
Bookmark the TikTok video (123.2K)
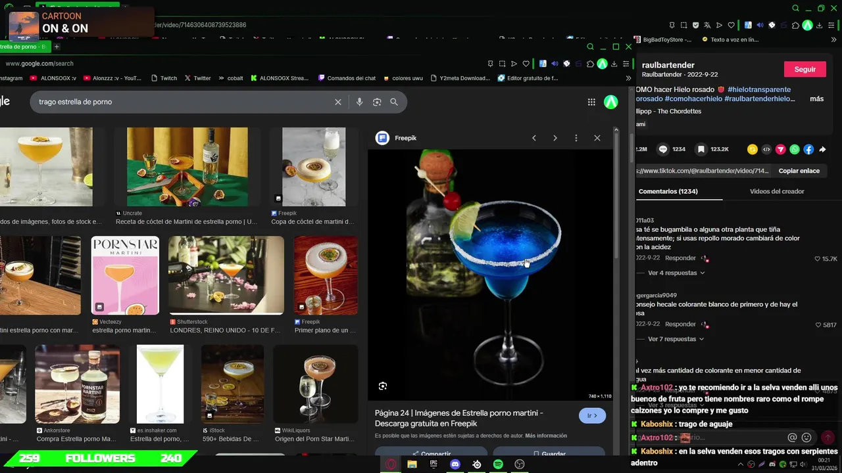click(701, 149)
